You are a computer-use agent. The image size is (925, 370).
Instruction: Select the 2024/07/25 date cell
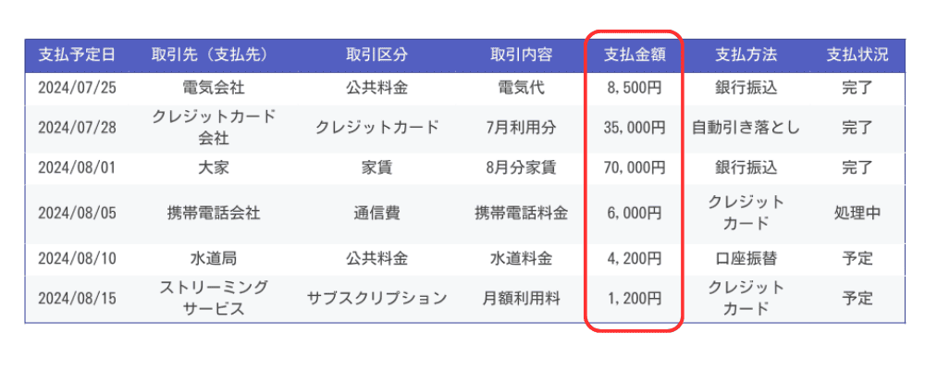click(77, 89)
